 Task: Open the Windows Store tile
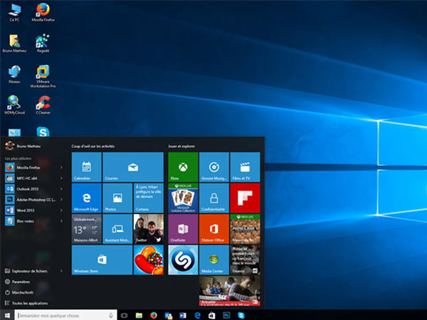(x=102, y=260)
